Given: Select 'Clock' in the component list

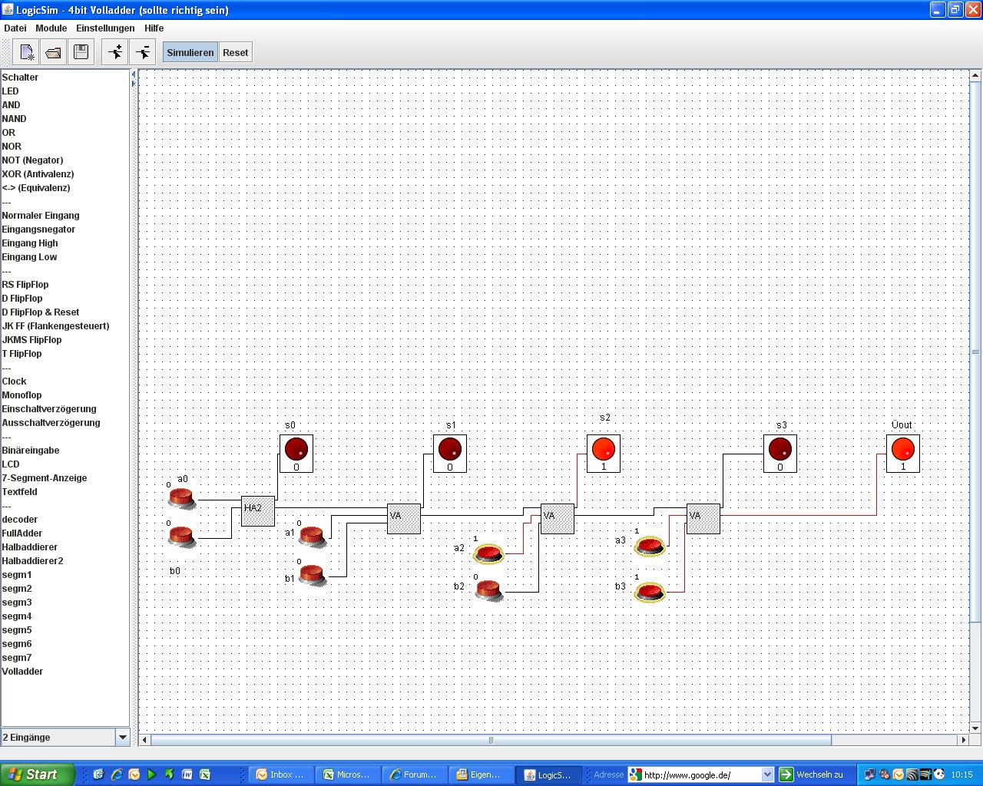Looking at the screenshot, I should pyautogui.click(x=14, y=381).
